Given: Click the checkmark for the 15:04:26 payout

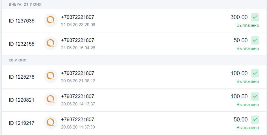Looking at the screenshot, I should (255, 40).
